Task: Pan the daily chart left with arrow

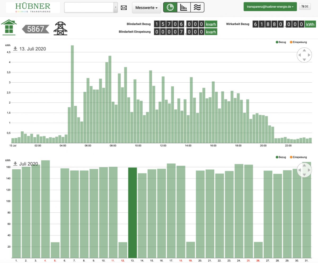Action: tap(299, 55)
